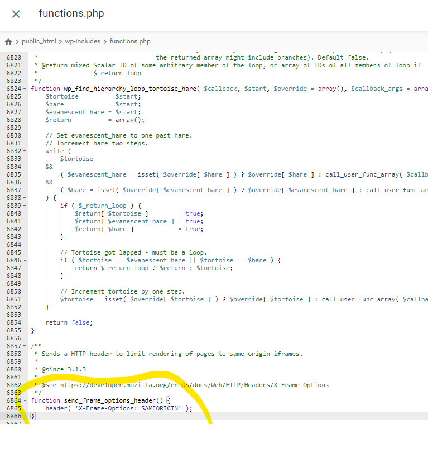Click '$evanescent_hare = $start;' assignment line
The height and width of the screenshot is (450, 428).
(x=93, y=112)
